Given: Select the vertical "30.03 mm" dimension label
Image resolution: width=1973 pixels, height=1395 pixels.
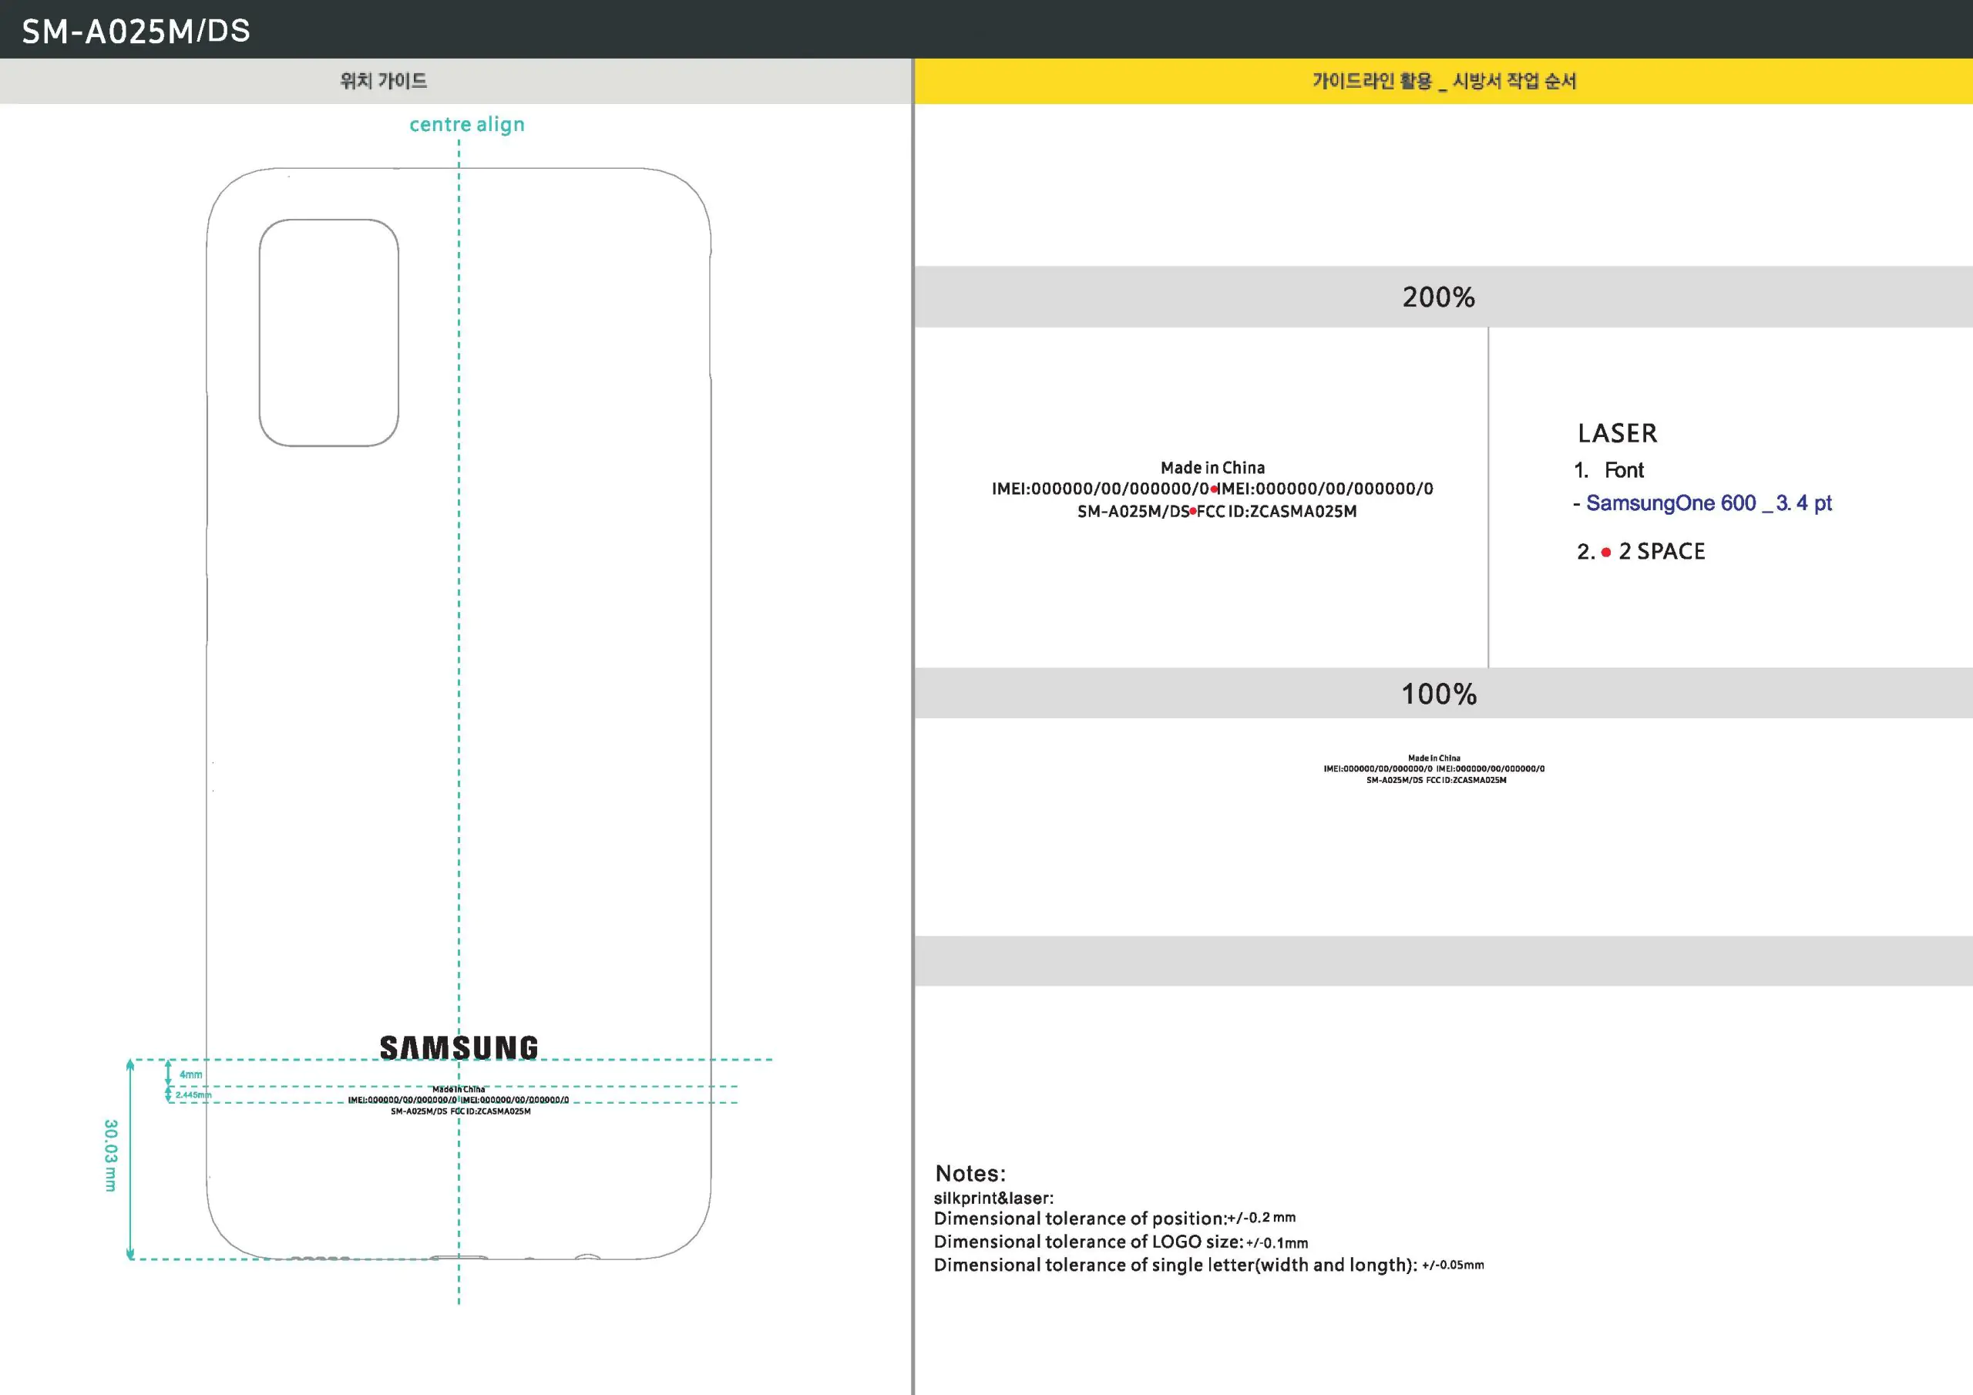Looking at the screenshot, I should point(110,1155).
